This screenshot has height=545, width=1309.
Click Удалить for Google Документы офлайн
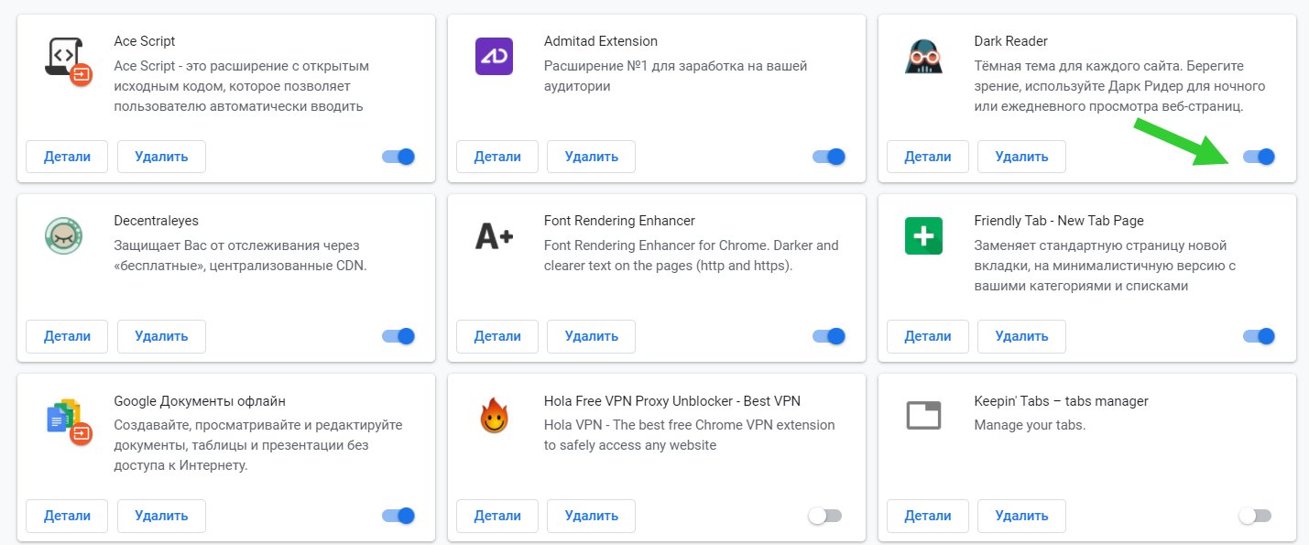161,516
